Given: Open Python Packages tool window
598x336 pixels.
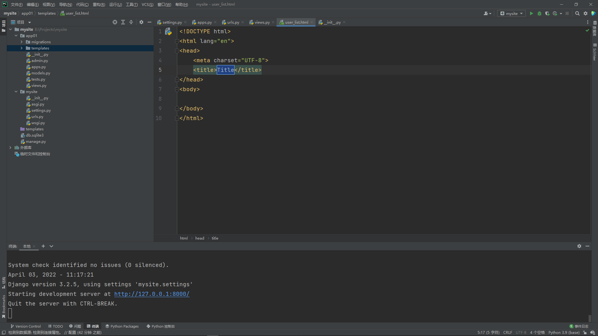Looking at the screenshot, I should coord(122,326).
